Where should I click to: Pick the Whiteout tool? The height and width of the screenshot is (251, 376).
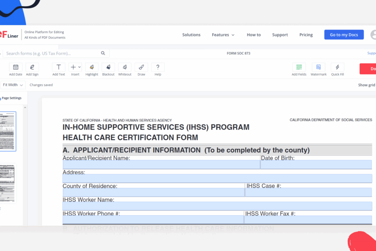125,70
